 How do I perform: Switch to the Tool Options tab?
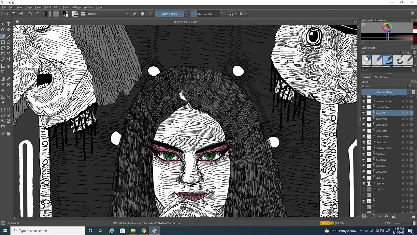click(x=381, y=77)
